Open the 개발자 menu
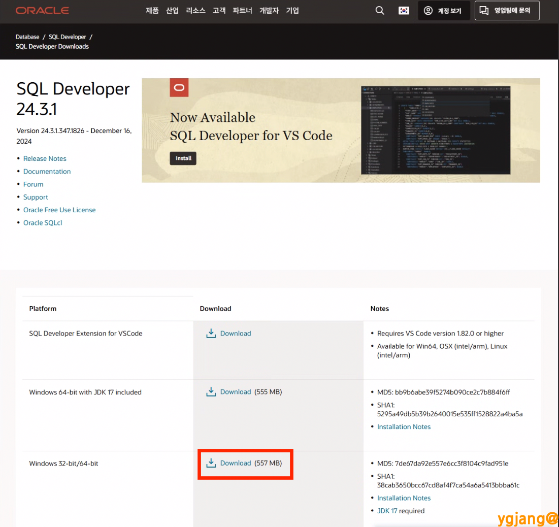 [x=269, y=11]
